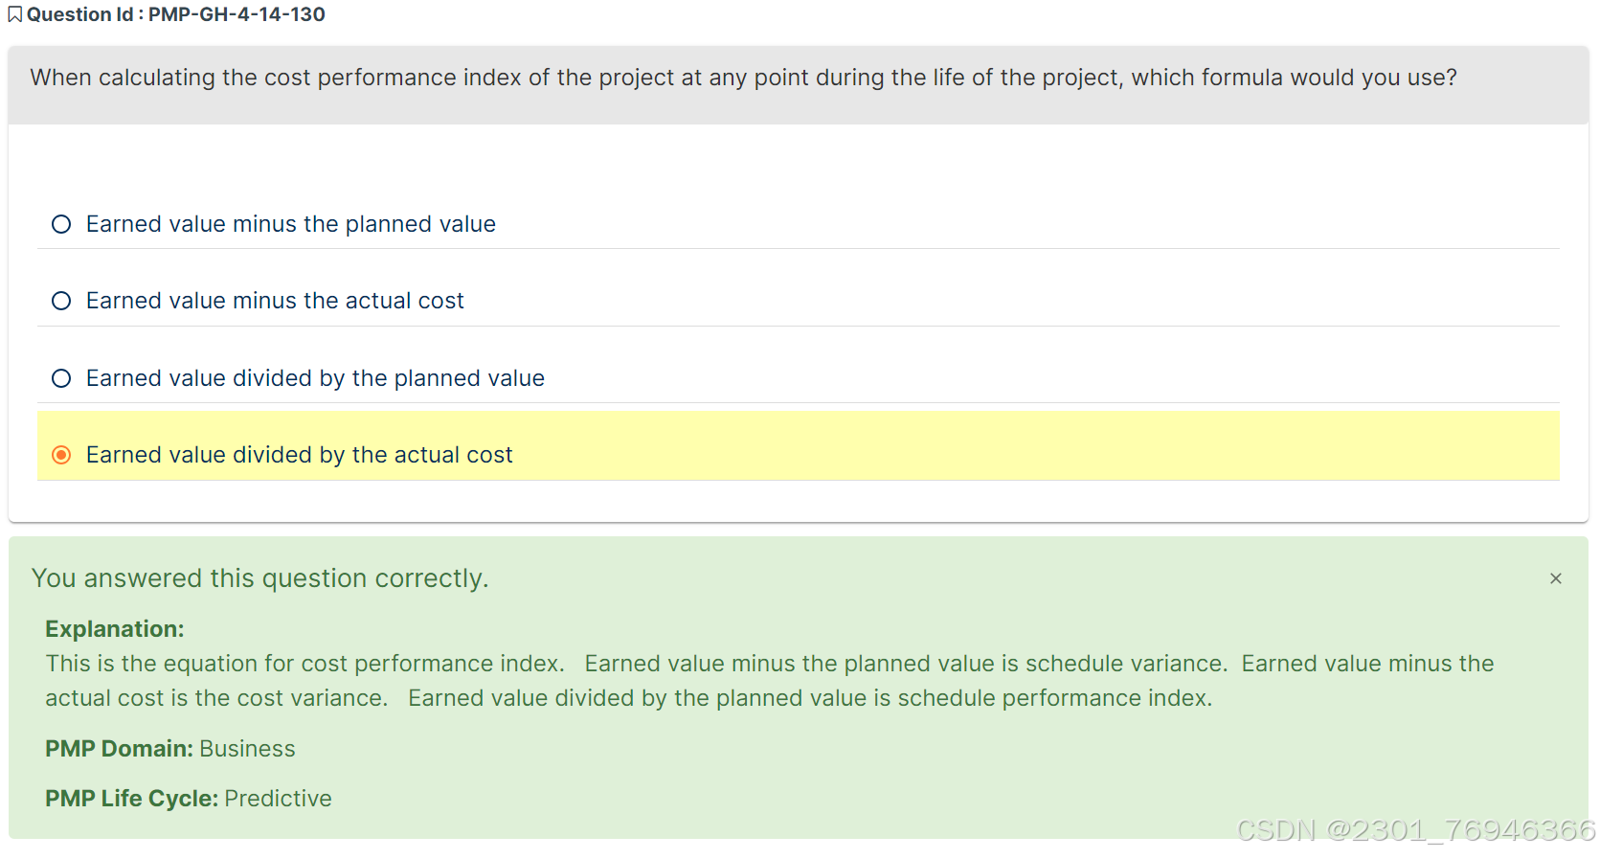Select radio for 'Earned value minus the planned value'

pos(61,224)
